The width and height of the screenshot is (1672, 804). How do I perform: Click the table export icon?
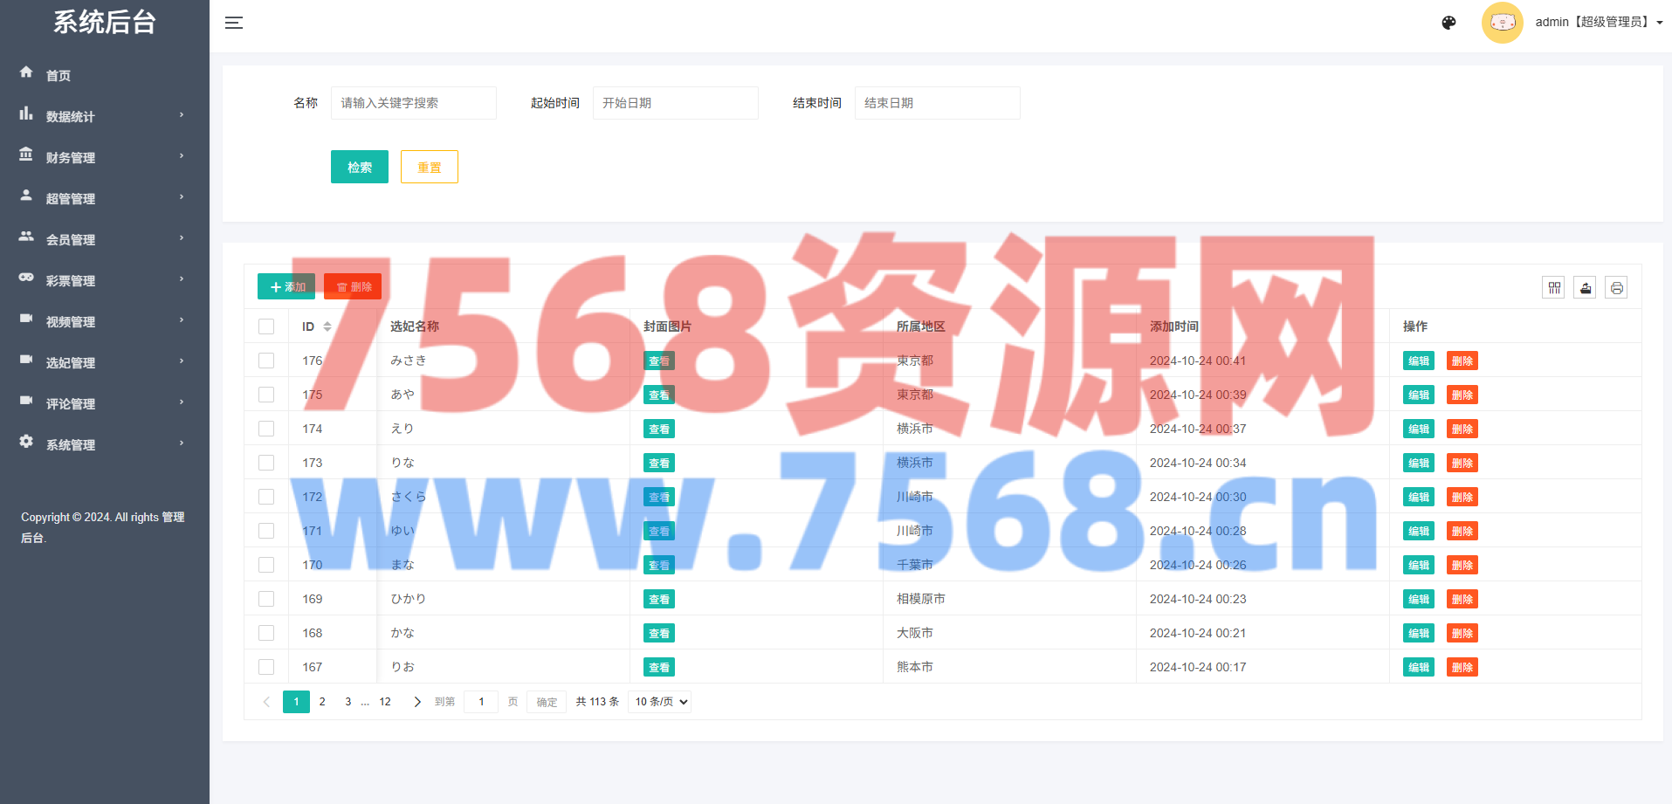(x=1585, y=287)
